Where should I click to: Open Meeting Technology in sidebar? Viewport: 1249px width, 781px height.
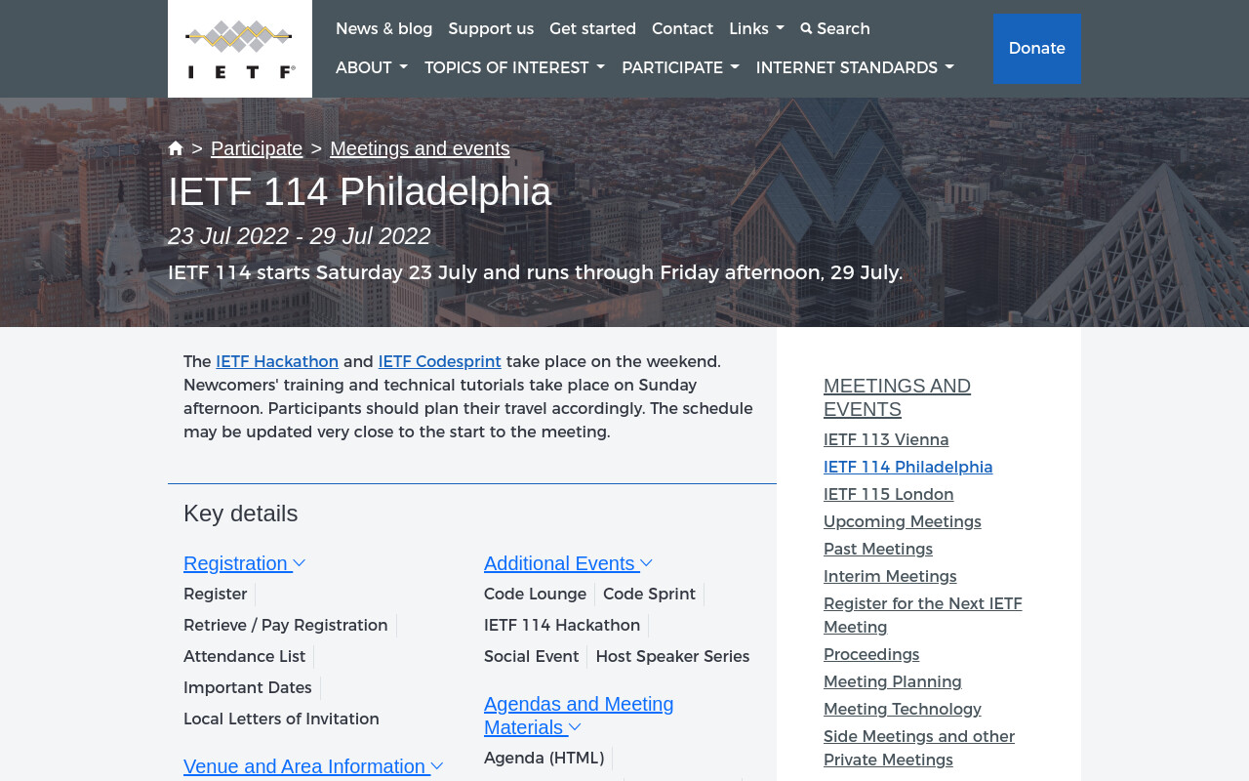(x=903, y=710)
